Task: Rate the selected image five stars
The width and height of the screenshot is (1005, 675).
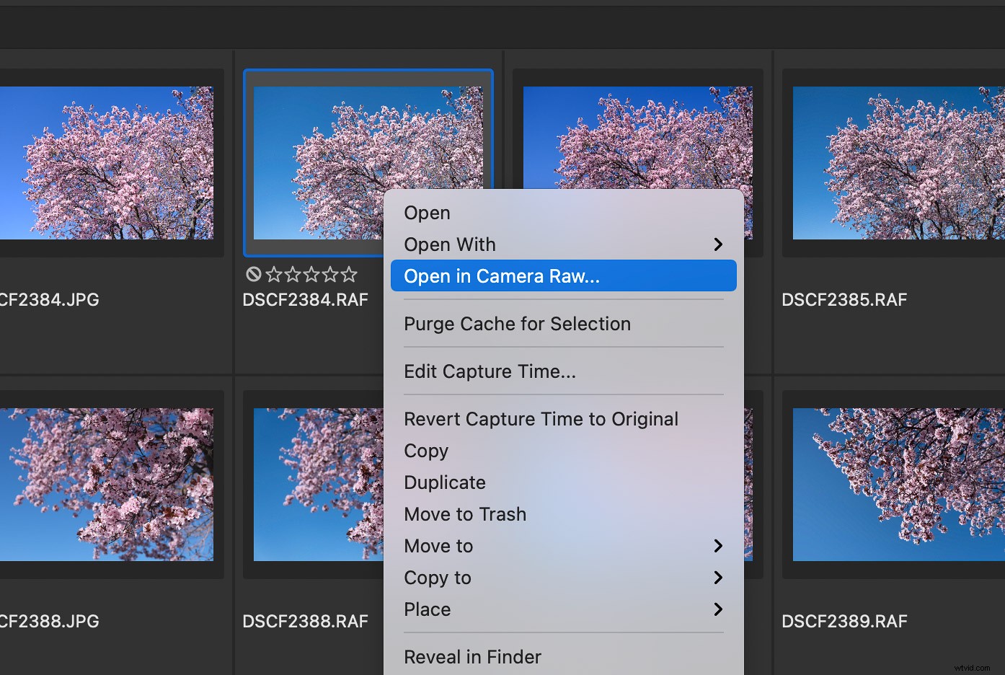Action: (x=349, y=274)
